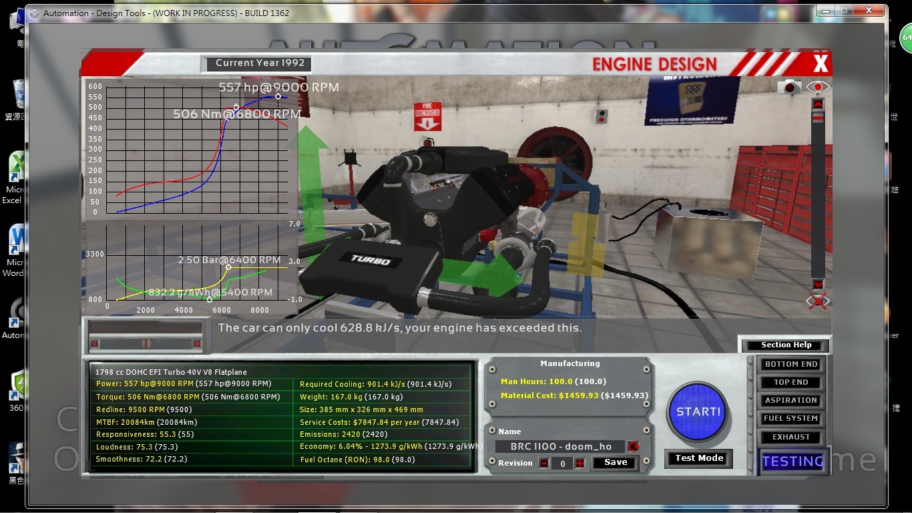The height and width of the screenshot is (513, 912).
Task: Close the Engine Design panel with X
Action: tap(821, 64)
